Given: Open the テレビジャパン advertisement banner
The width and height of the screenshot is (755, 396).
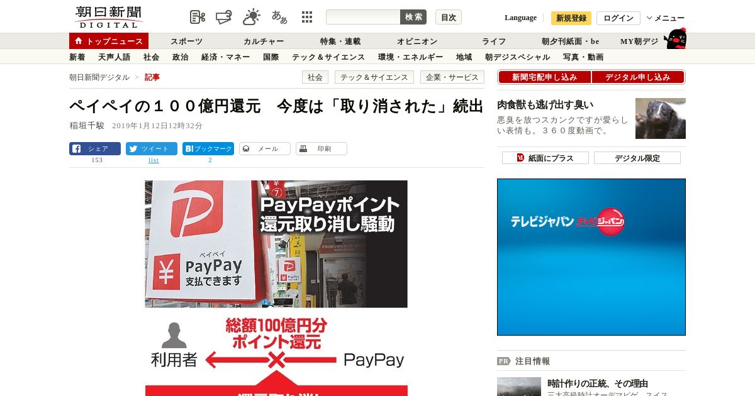Looking at the screenshot, I should pyautogui.click(x=591, y=257).
